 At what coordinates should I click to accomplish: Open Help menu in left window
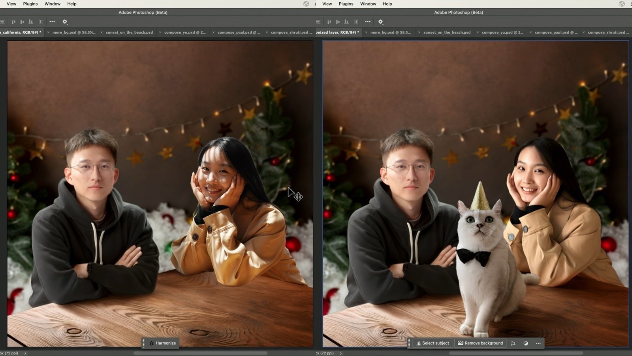[x=72, y=4]
